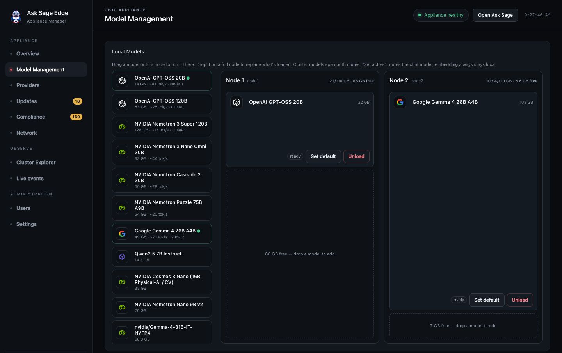The image size is (562, 353).
Task: Click the Node 1 heading
Action: pyautogui.click(x=235, y=80)
